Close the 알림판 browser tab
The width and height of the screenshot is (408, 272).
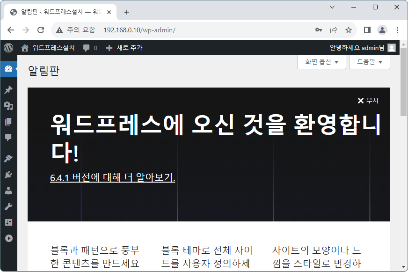(x=109, y=12)
